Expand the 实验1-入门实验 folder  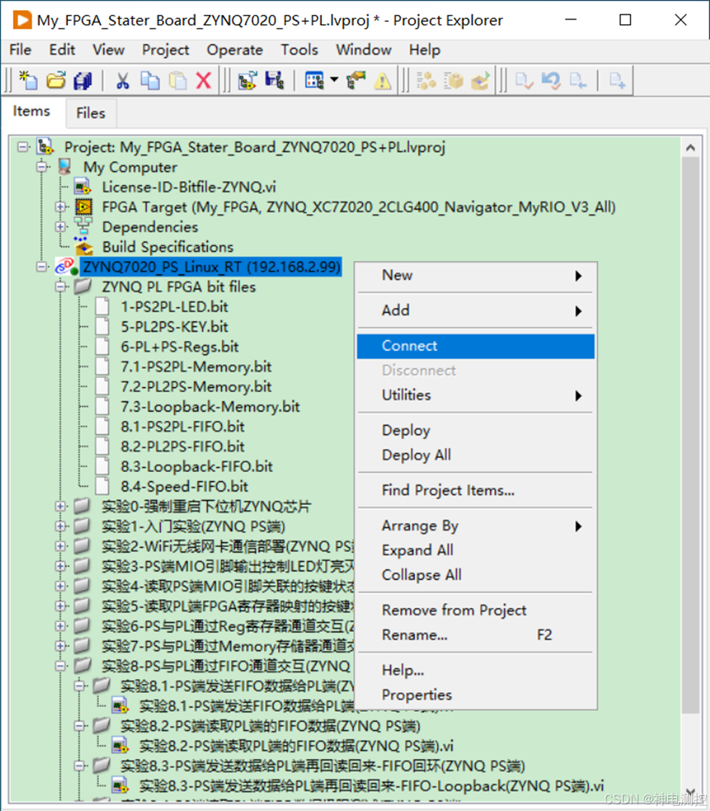coord(61,526)
